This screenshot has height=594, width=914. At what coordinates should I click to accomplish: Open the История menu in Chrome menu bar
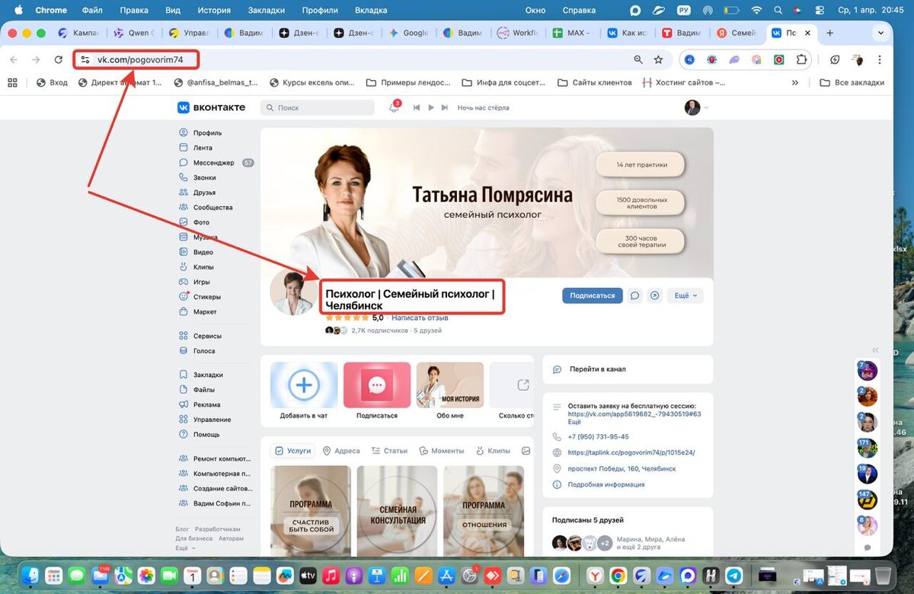[213, 10]
